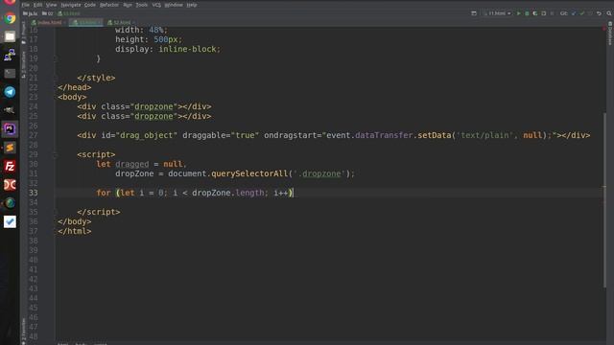Open the Project tool window strip
Image resolution: width=614 pixels, height=345 pixels.
23,33
